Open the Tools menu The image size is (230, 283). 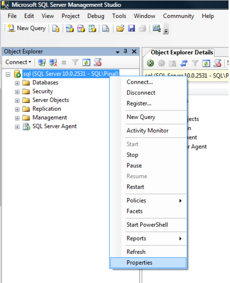119,16
